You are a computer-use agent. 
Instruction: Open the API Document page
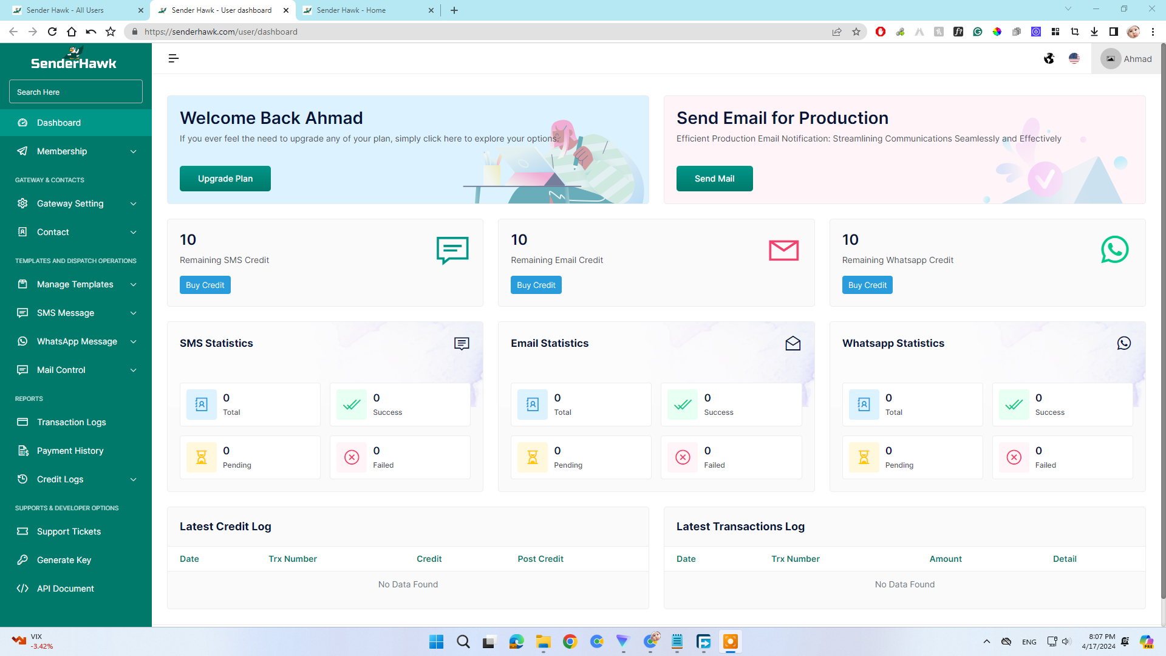coord(65,589)
